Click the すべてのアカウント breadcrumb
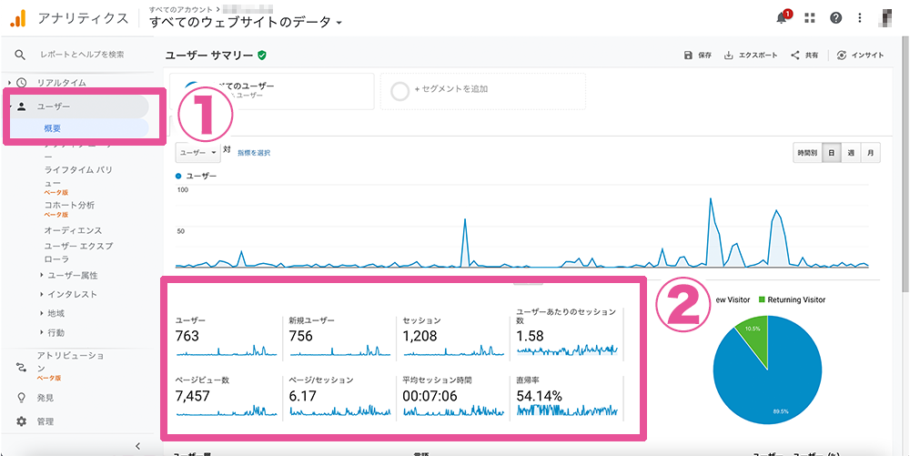Image resolution: width=910 pixels, height=456 pixels. [180, 9]
